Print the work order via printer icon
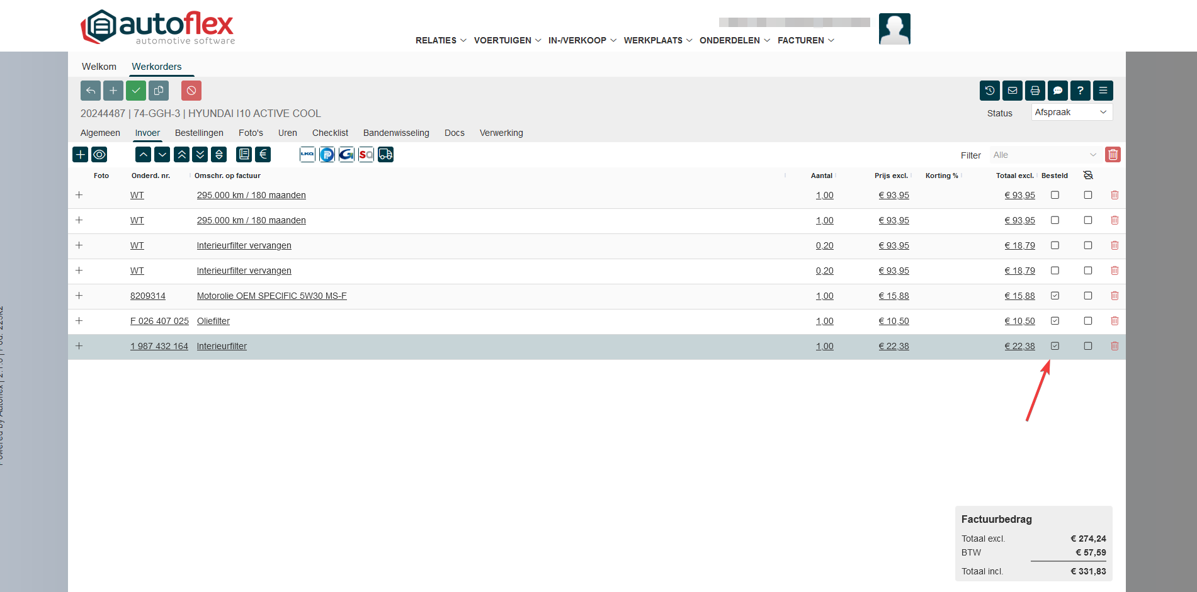 tap(1035, 91)
